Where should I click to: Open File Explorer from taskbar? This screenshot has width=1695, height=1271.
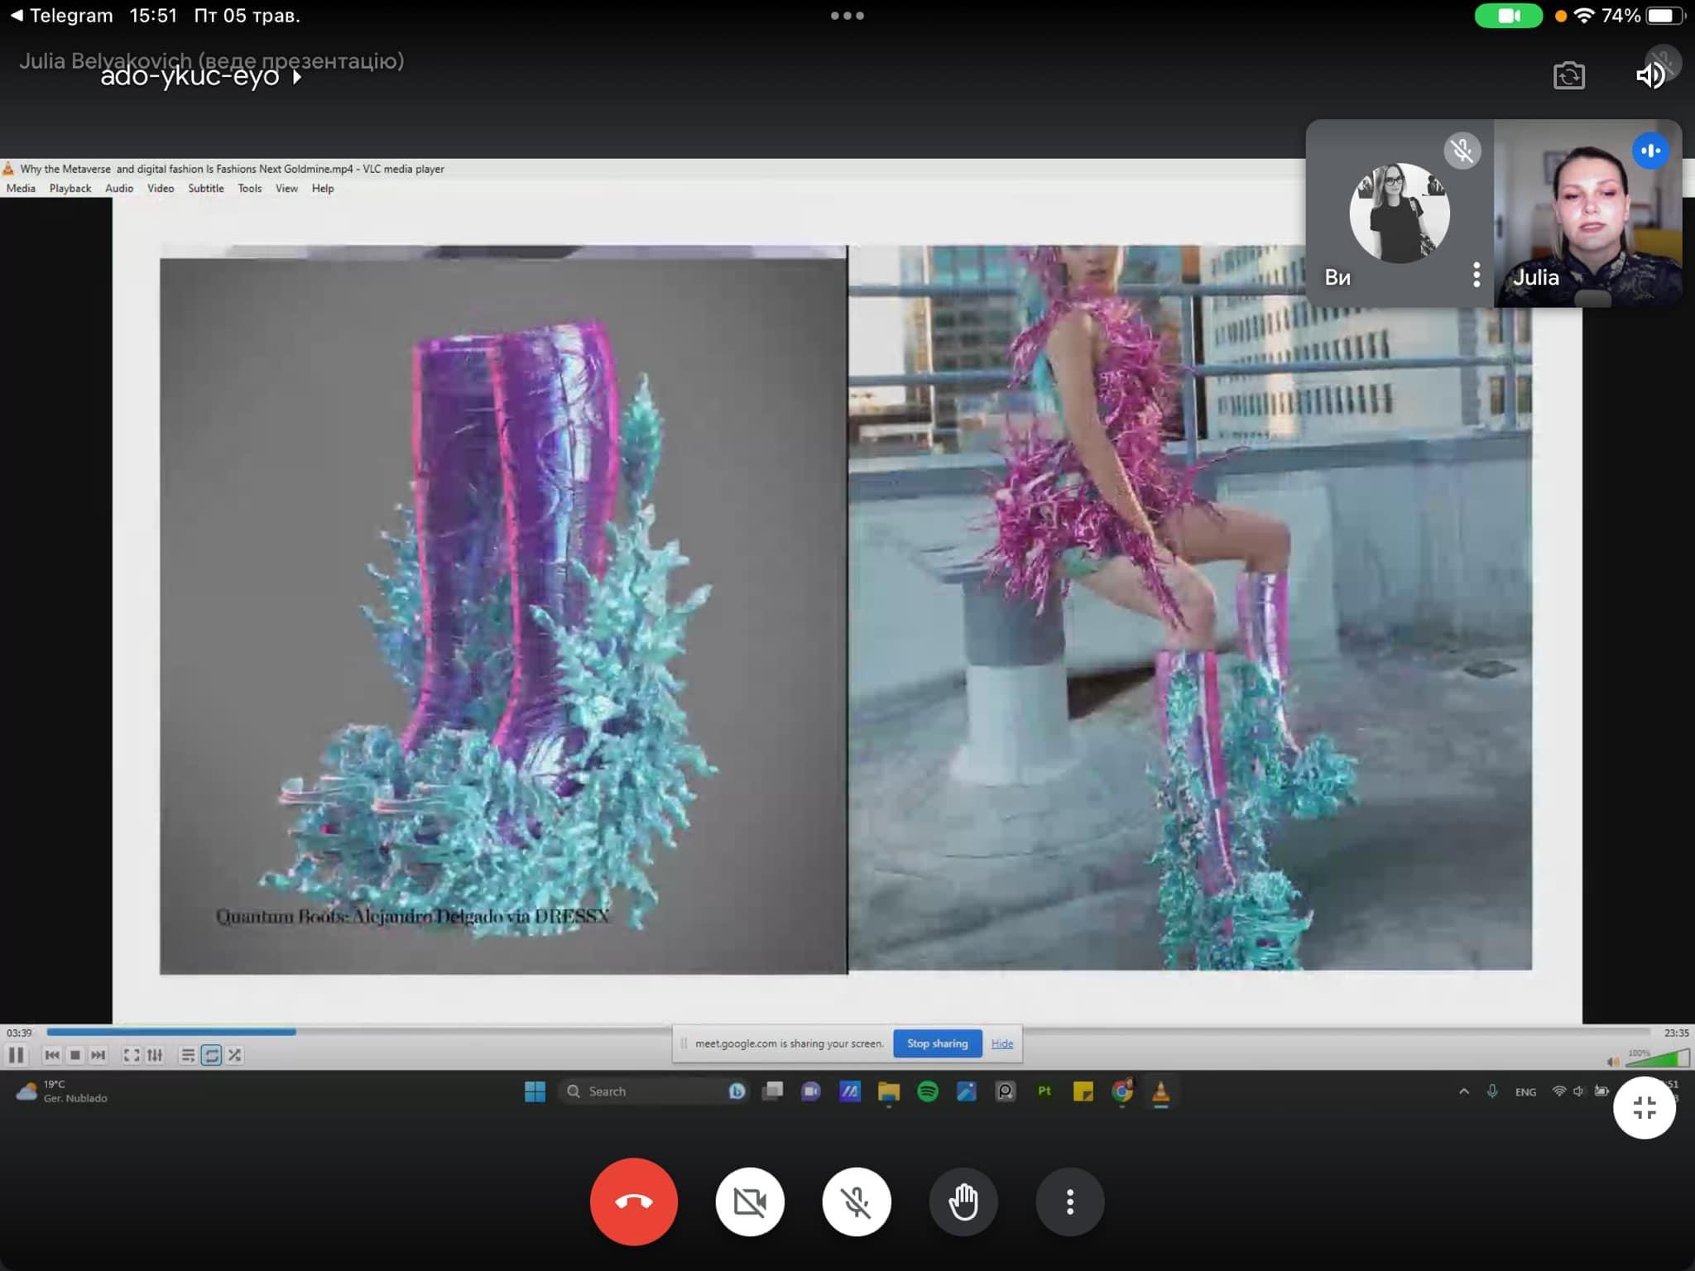tap(889, 1091)
